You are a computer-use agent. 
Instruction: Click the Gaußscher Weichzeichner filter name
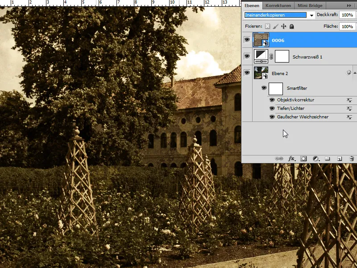click(303, 117)
